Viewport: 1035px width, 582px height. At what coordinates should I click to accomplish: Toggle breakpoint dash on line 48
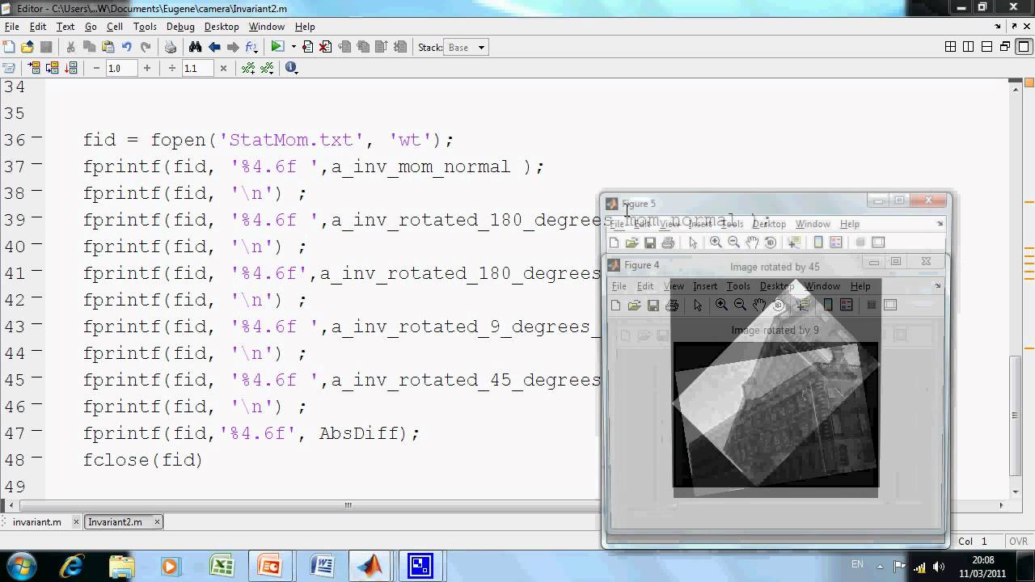click(37, 460)
